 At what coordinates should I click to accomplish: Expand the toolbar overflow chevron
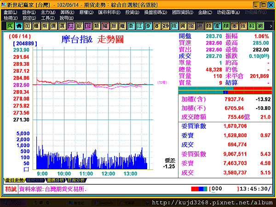(271, 26)
